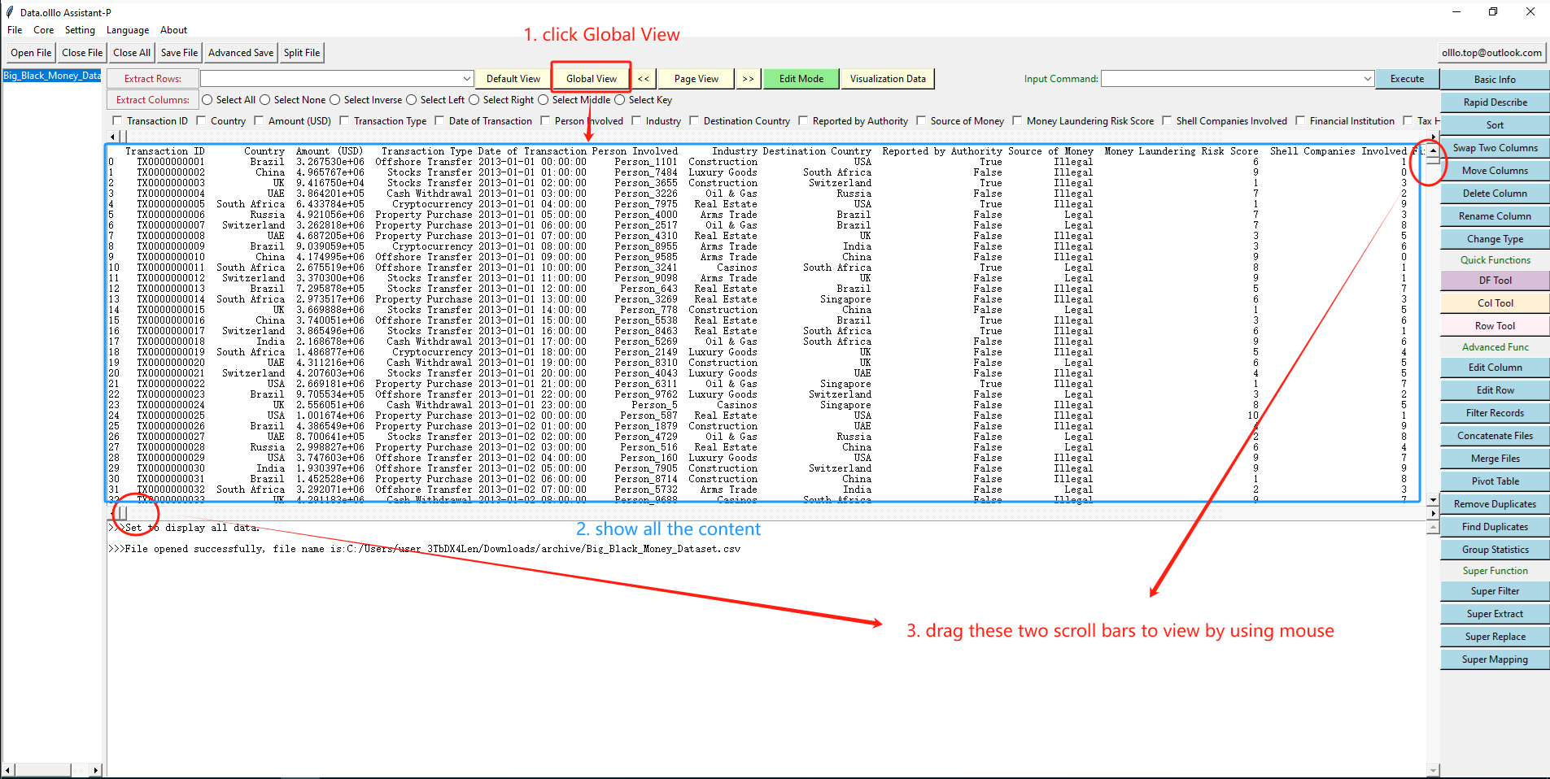
Task: Click the left arrow of column list scroller
Action: click(x=112, y=137)
